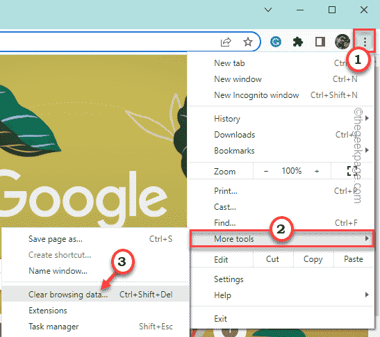Minimize the Chrome window
The width and height of the screenshot is (380, 337).
(300, 10)
